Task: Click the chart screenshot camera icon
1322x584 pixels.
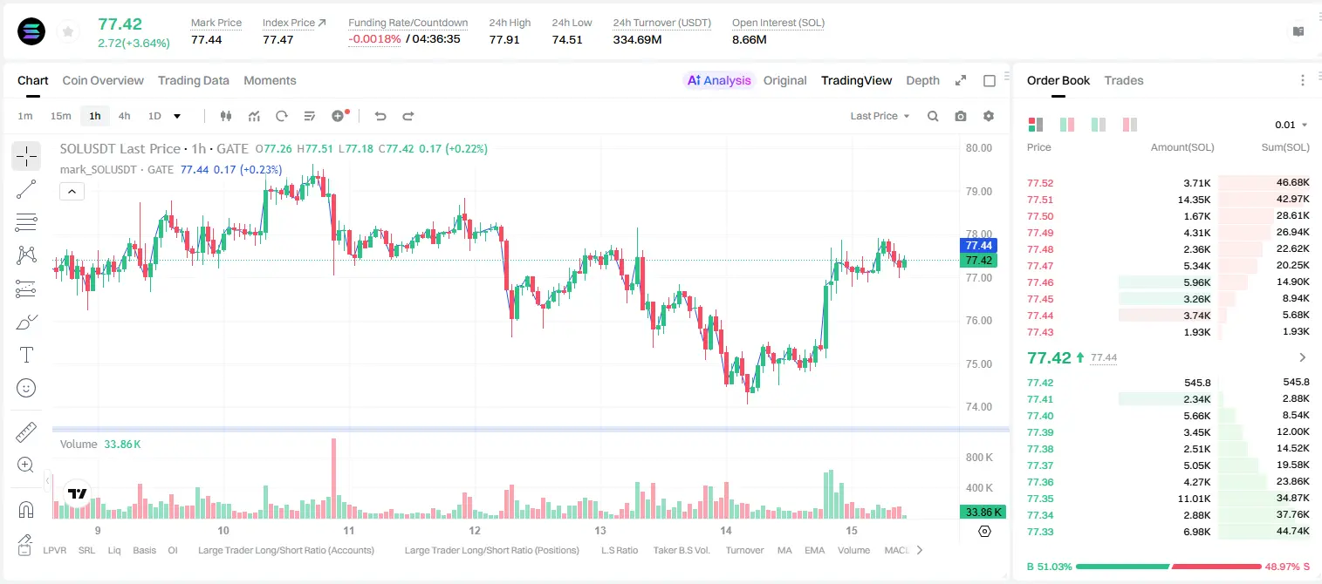Action: coord(961,116)
